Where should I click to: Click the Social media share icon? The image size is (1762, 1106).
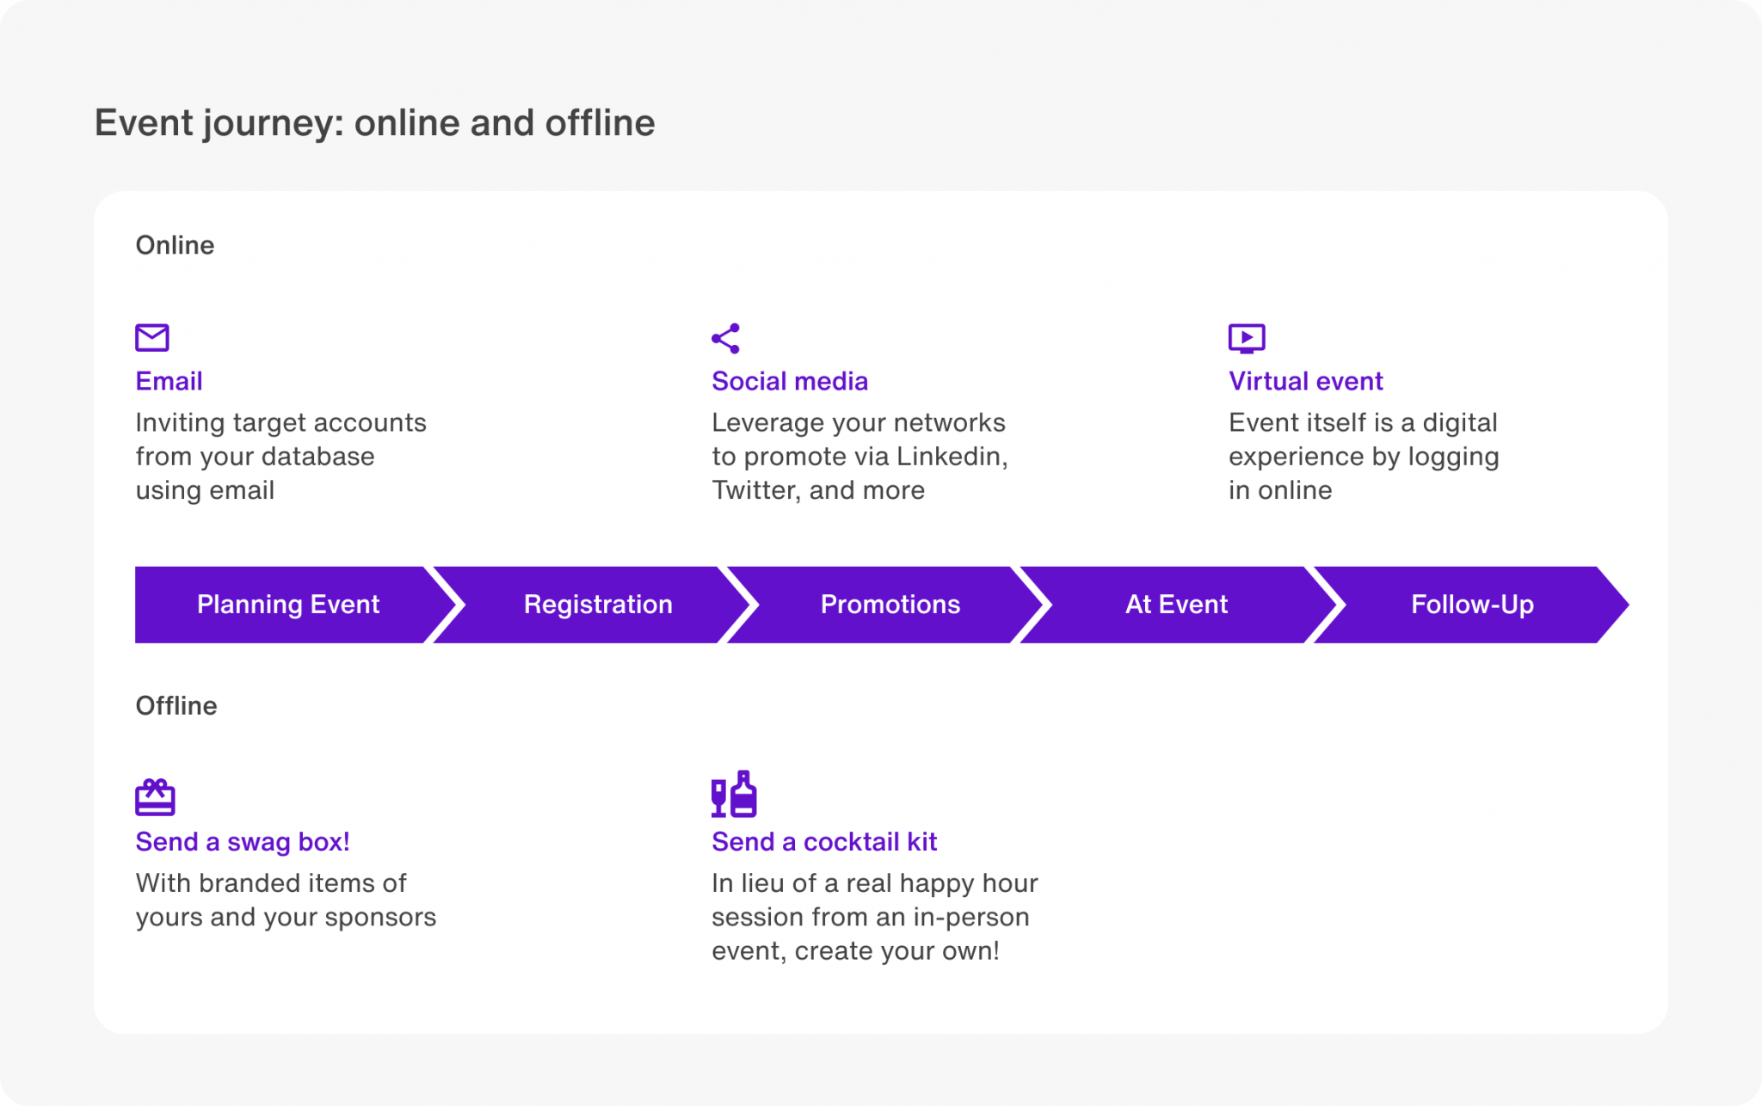pos(726,339)
